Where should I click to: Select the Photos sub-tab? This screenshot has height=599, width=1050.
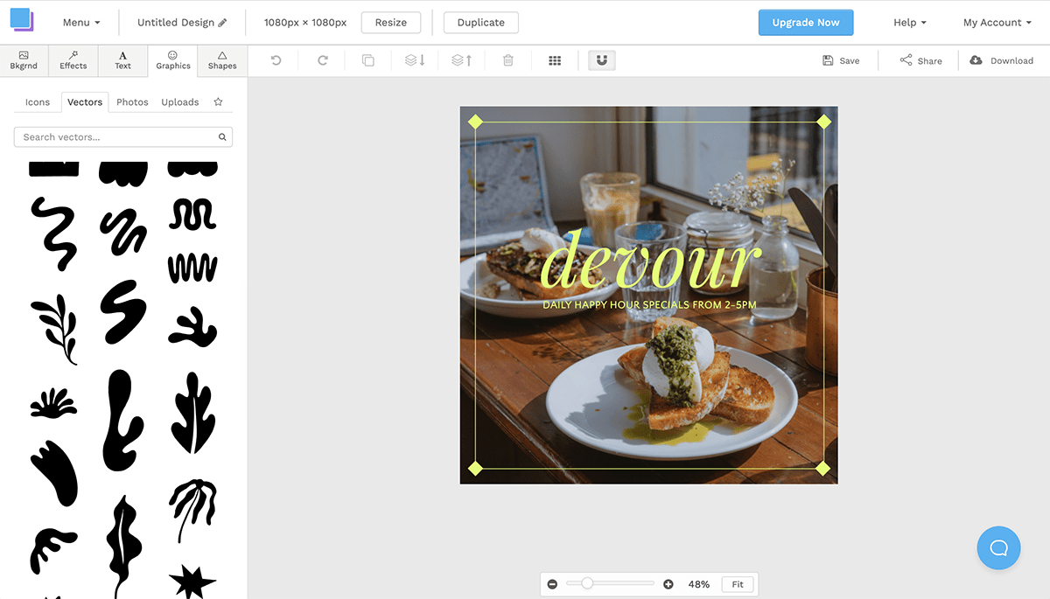coord(132,102)
